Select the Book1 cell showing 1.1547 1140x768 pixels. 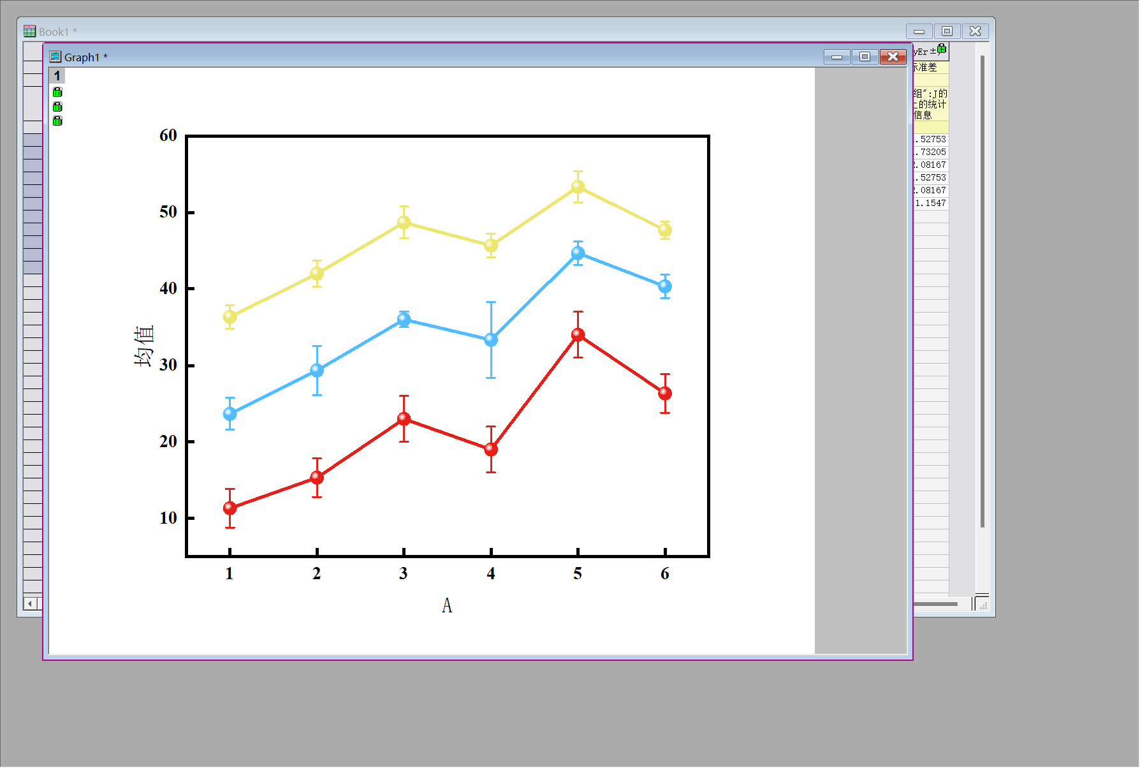click(x=930, y=203)
